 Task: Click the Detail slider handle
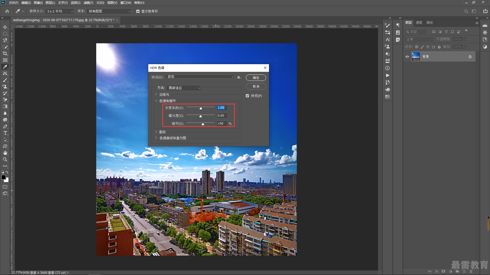pos(203,124)
